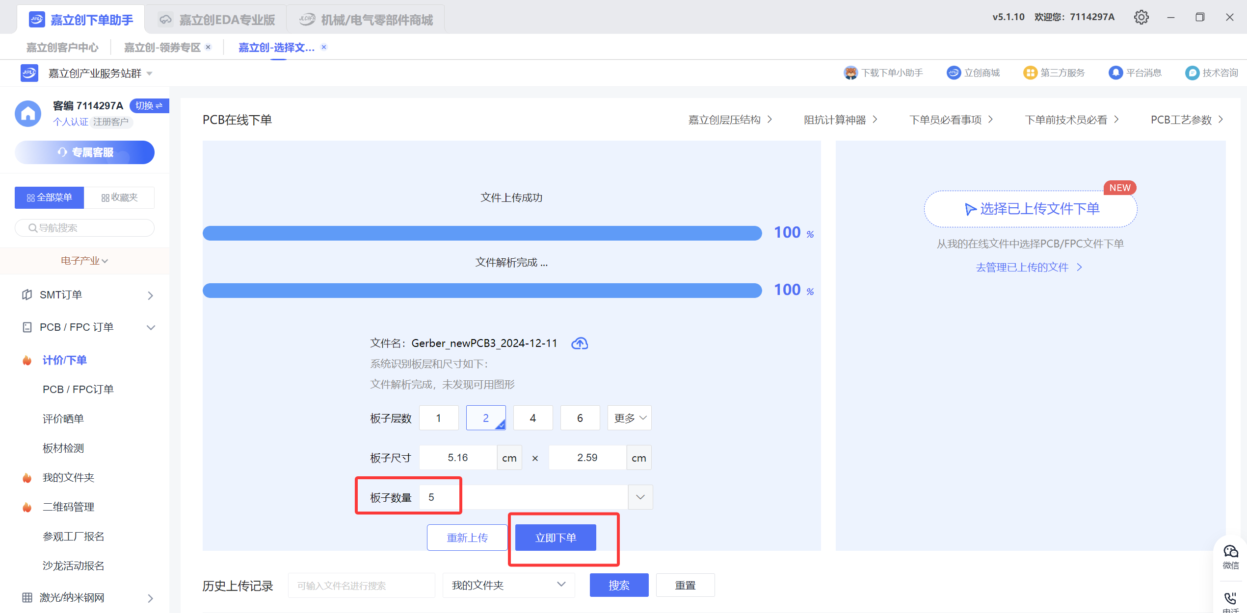Select 4 layer board option
The height and width of the screenshot is (613, 1247).
(533, 418)
